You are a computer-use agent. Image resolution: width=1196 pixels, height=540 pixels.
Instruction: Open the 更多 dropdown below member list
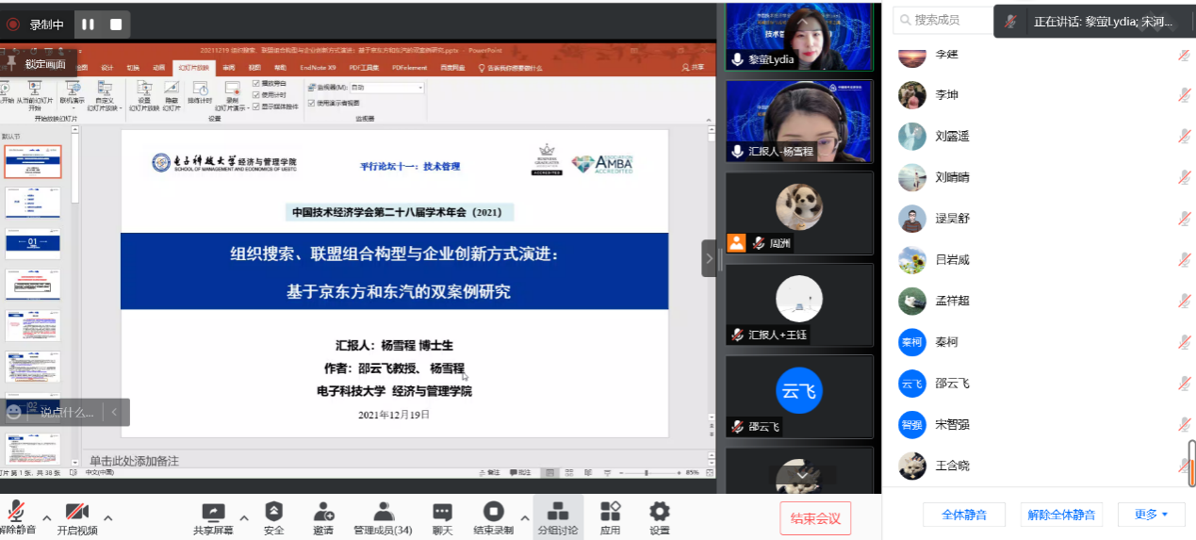1151,515
